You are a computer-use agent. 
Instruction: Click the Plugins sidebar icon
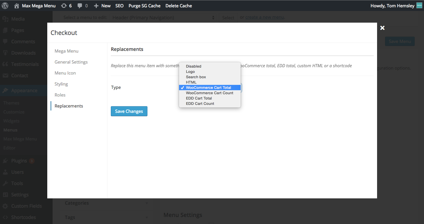[5, 161]
